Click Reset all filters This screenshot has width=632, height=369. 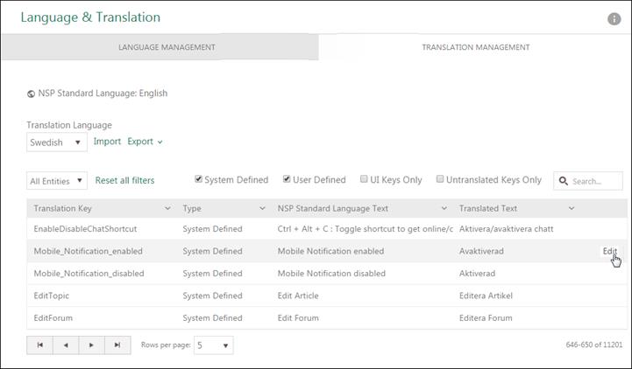pos(124,181)
